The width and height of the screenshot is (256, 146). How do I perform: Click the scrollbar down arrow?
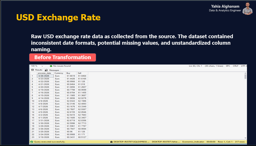(x=245, y=138)
